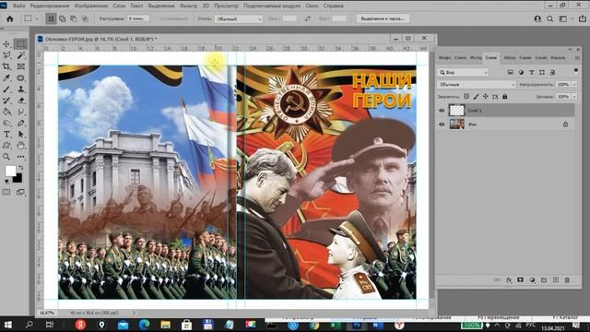Create new fill or adjustment layer
This screenshot has width=590, height=332.
[533, 280]
